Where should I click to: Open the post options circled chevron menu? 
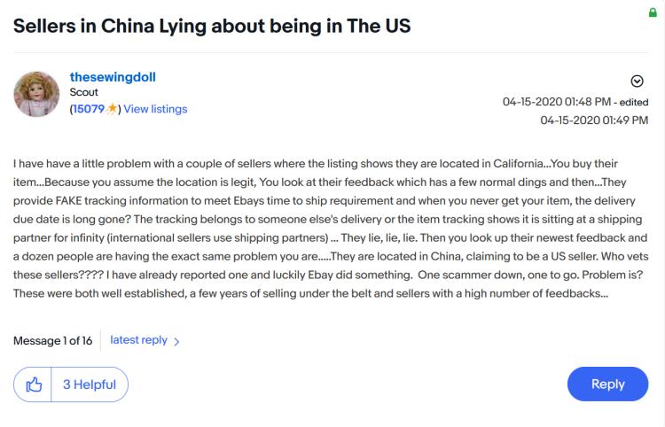(x=637, y=81)
